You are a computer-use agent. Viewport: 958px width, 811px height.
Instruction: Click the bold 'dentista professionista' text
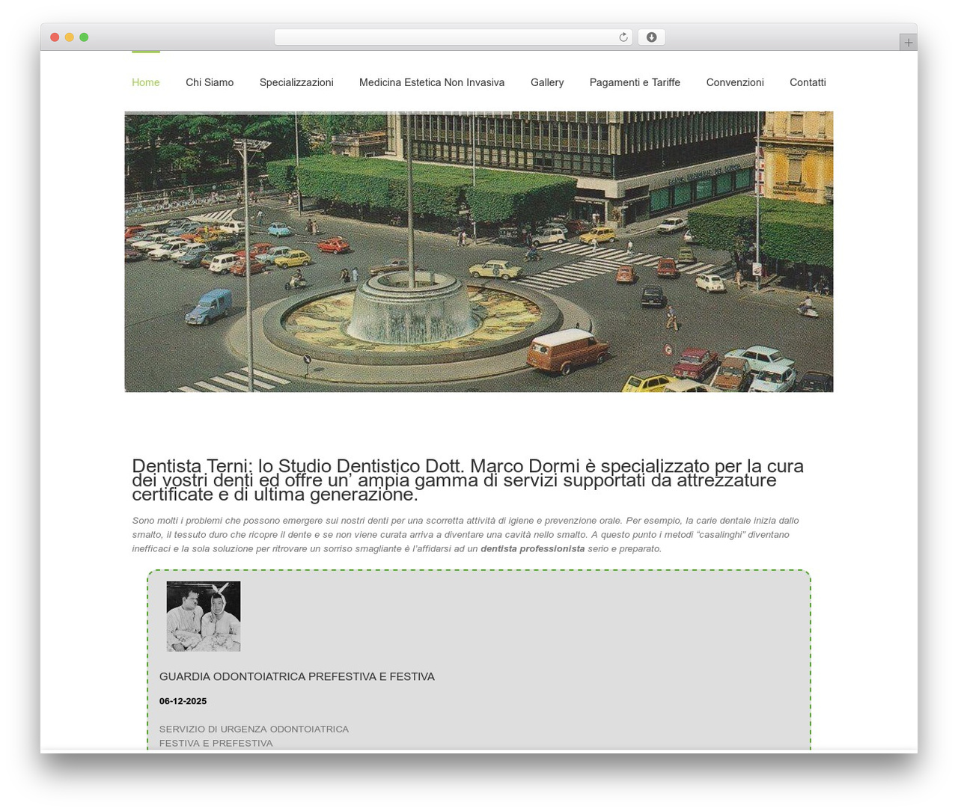532,548
